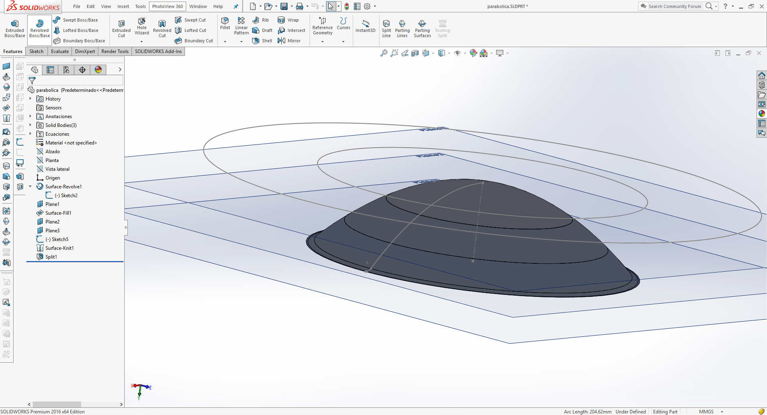Select the Rib feature
767x415 pixels.
pyautogui.click(x=261, y=20)
